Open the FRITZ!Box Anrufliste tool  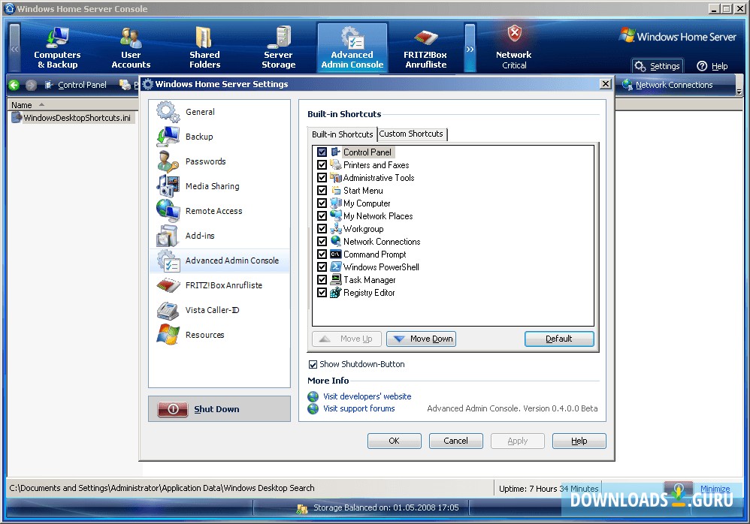426,45
